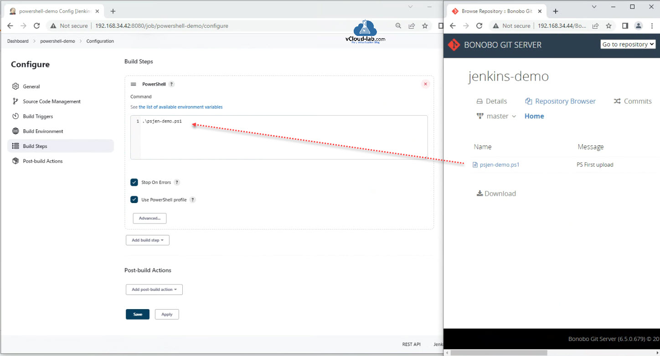Click Home breadcrumb in repository browser
The width and height of the screenshot is (660, 356).
534,116
